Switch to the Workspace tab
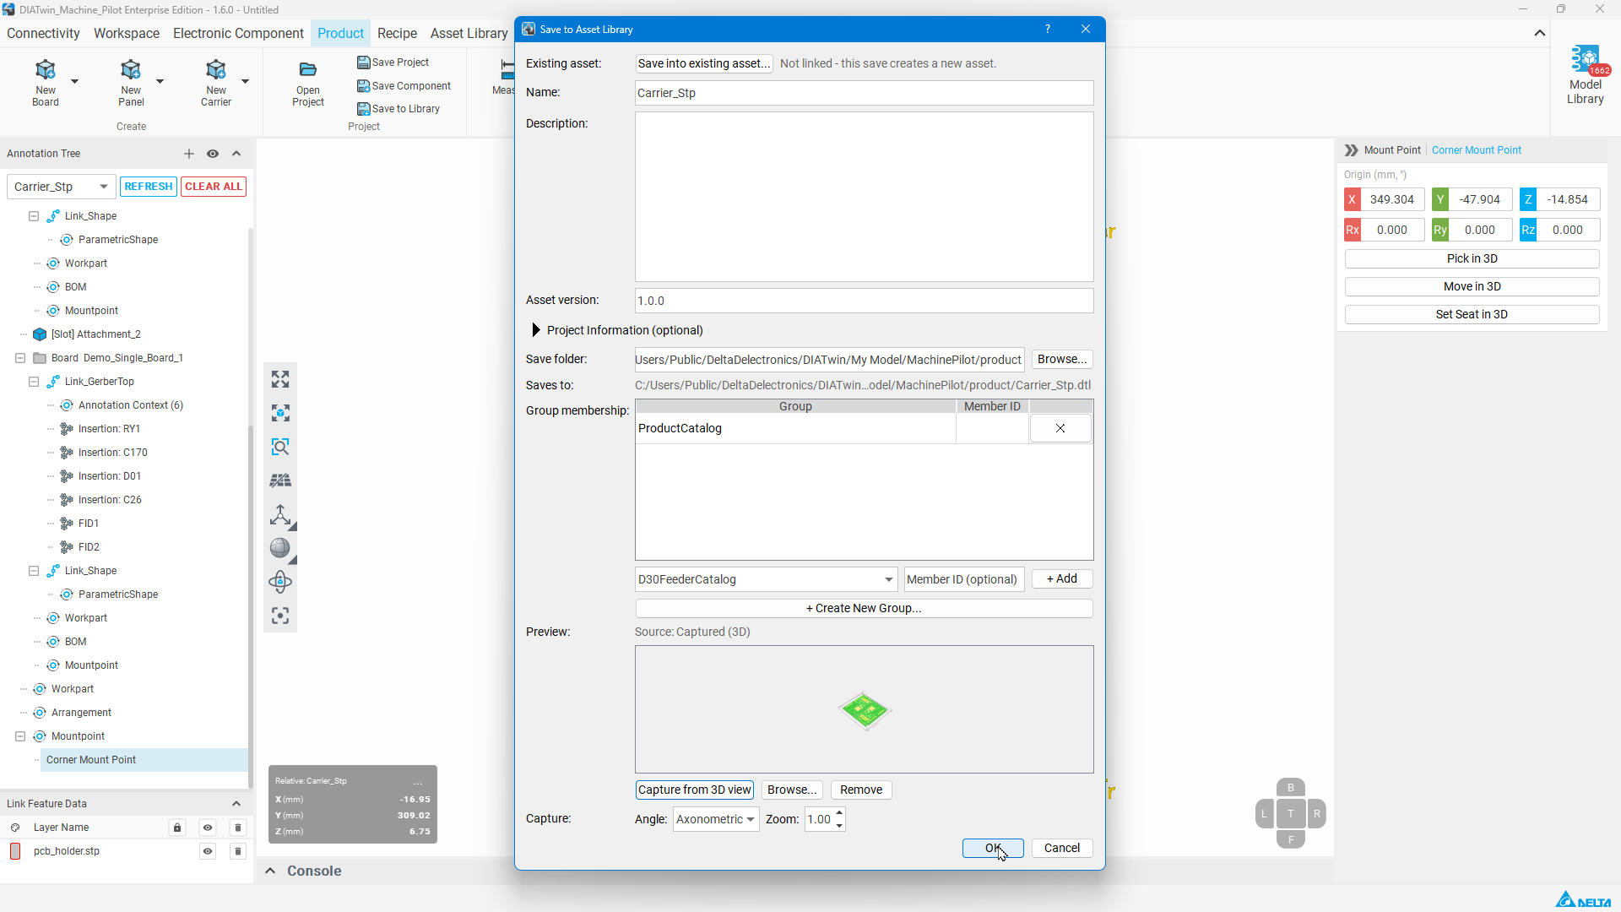1621x912 pixels. (x=127, y=34)
